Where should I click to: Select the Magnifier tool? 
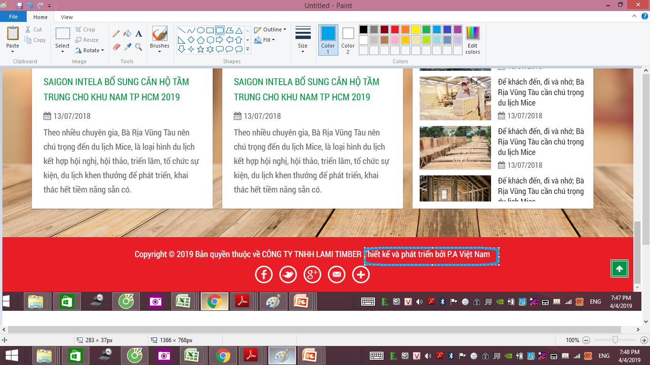[x=138, y=47]
